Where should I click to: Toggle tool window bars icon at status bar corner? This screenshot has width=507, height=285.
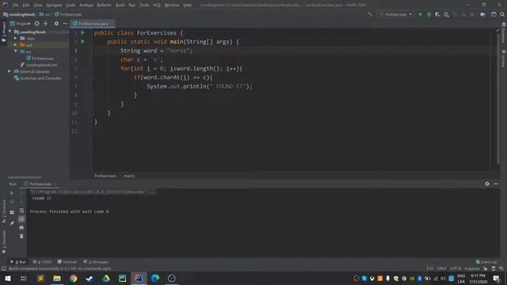point(3,268)
